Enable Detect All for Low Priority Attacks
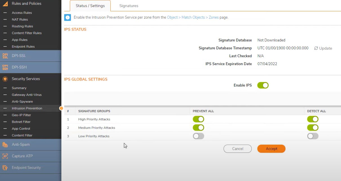The height and width of the screenshot is (181, 341). tap(313, 136)
